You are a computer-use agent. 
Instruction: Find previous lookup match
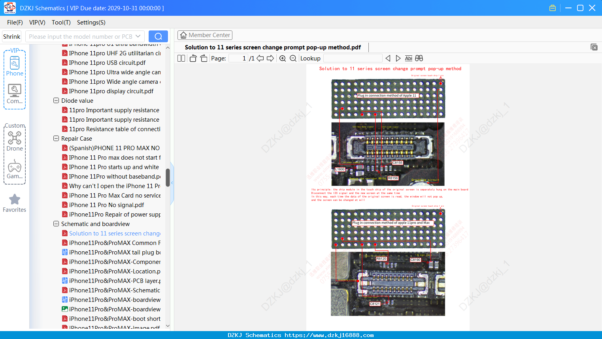388,58
